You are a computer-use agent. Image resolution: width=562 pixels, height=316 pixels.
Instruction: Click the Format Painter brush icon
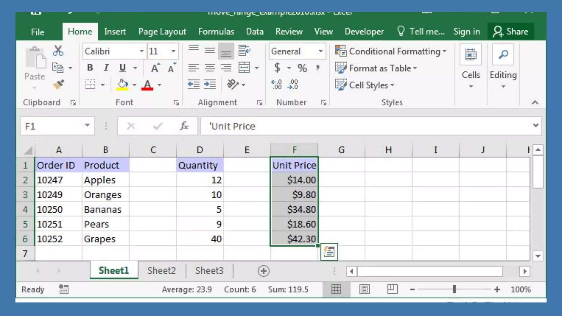(x=58, y=84)
